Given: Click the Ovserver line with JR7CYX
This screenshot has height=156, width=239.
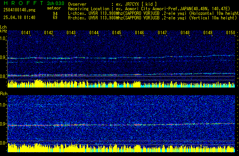Looking at the screenshot, I should 112,4.
